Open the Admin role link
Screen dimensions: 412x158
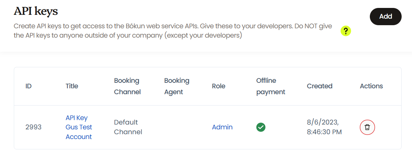pyautogui.click(x=222, y=127)
